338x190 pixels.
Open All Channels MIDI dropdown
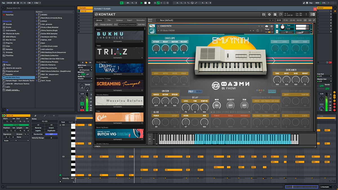coord(85,70)
